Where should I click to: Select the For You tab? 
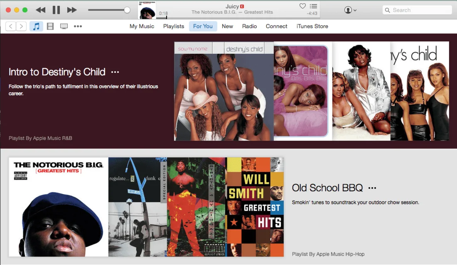pyautogui.click(x=203, y=26)
